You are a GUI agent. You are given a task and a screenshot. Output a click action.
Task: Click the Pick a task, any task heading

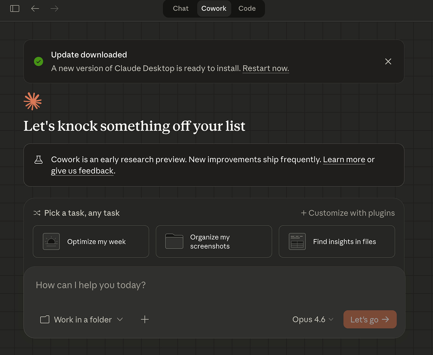[82, 213]
